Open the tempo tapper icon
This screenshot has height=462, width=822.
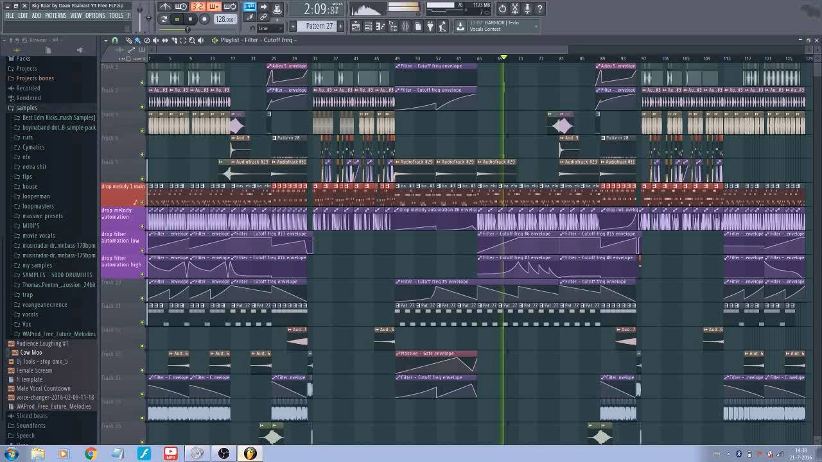click(x=442, y=26)
